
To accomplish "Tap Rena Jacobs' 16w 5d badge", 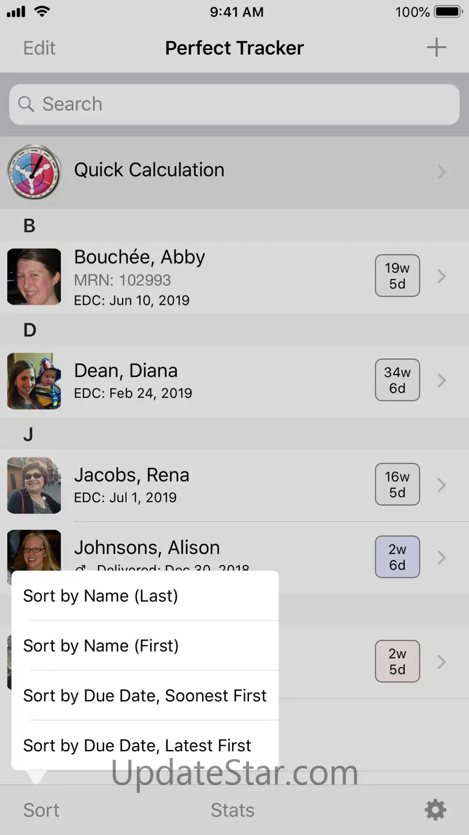I will click(x=397, y=484).
